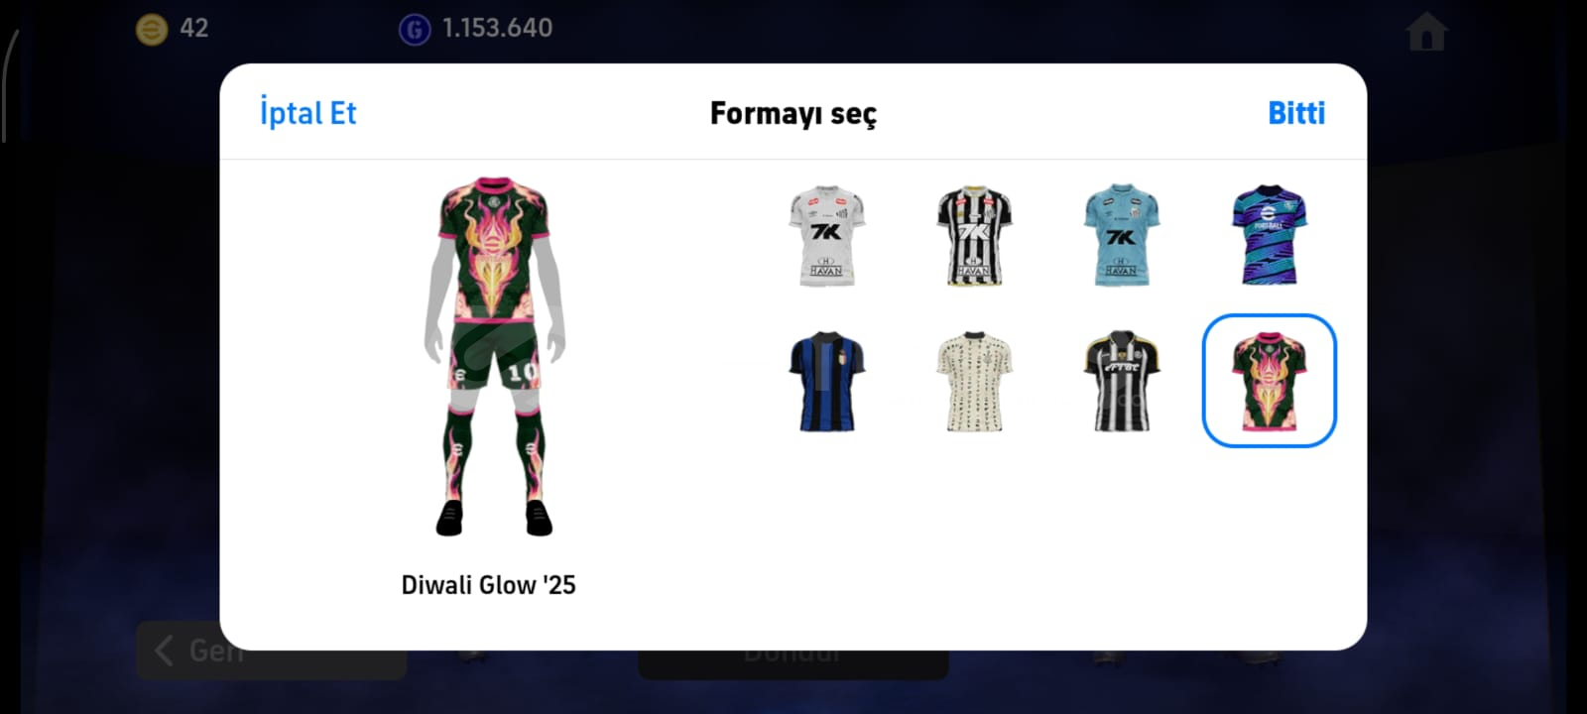Tap İptal Et to cancel
Image resolution: width=1587 pixels, height=714 pixels.
(307, 112)
